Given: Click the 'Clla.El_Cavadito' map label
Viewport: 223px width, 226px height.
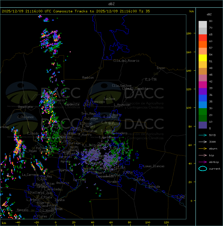Looking at the screenshot, I should [135, 89].
